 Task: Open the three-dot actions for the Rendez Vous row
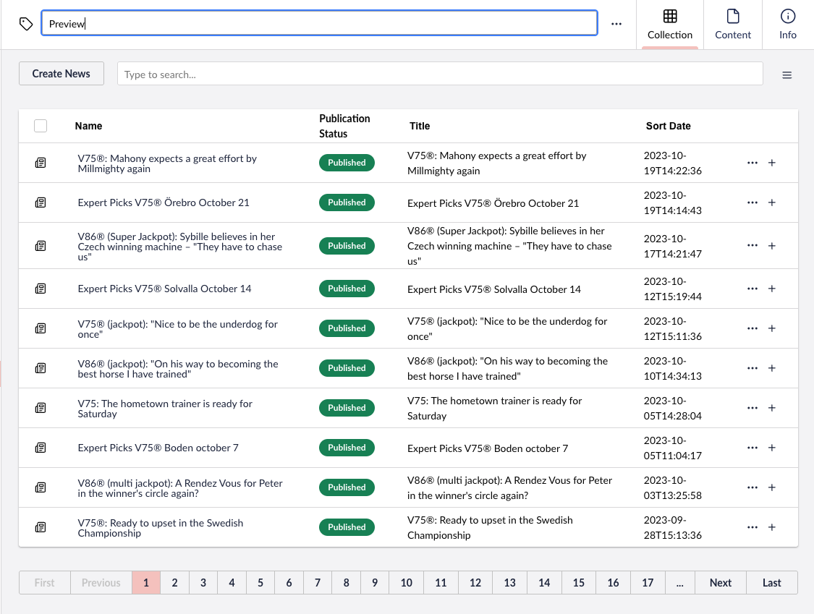752,487
